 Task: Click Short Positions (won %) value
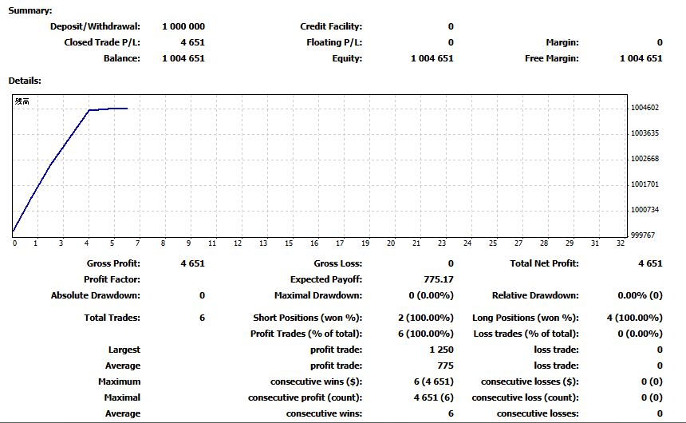[426, 318]
